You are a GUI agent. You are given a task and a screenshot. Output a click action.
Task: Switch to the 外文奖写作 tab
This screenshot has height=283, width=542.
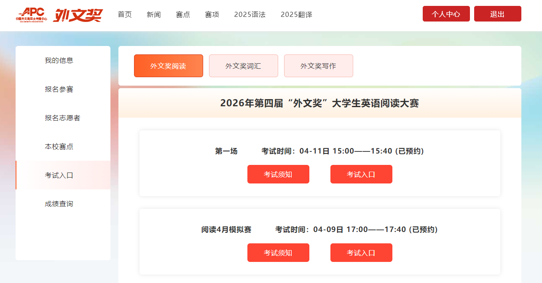[x=319, y=66]
